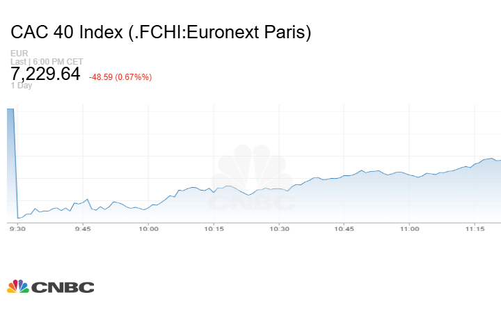Click the 11:00 time axis label
The image size is (501, 313).
click(410, 229)
